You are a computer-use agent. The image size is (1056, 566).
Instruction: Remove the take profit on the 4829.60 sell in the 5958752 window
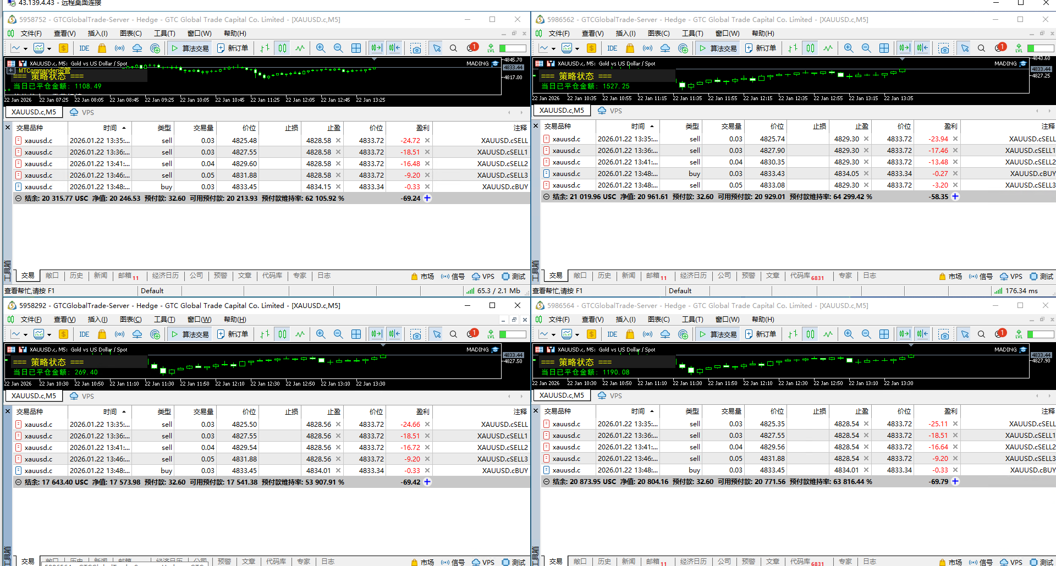tap(338, 164)
